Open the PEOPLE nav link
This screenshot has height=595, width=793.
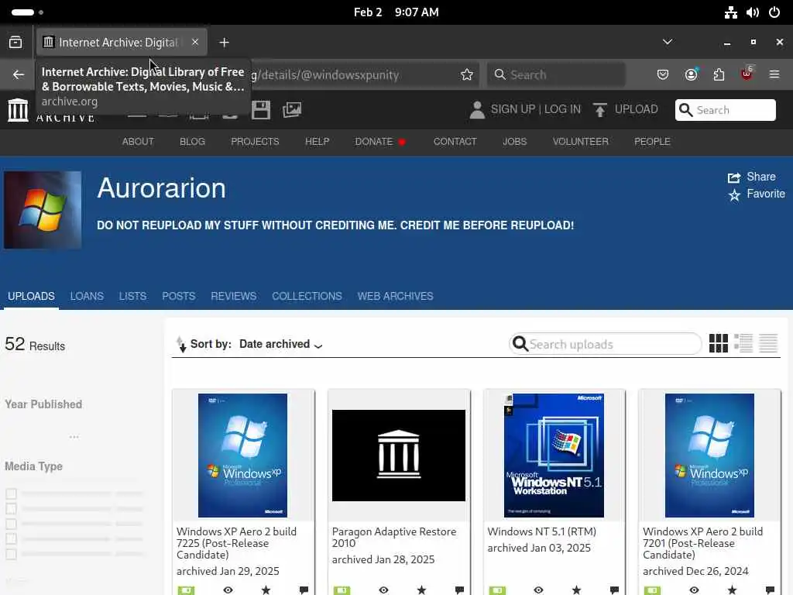(x=652, y=142)
